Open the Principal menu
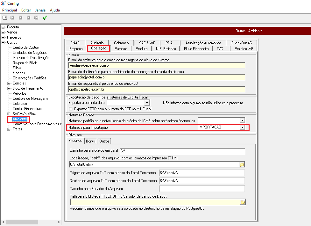Viewport: 311px width, 226px height. tap(10, 10)
